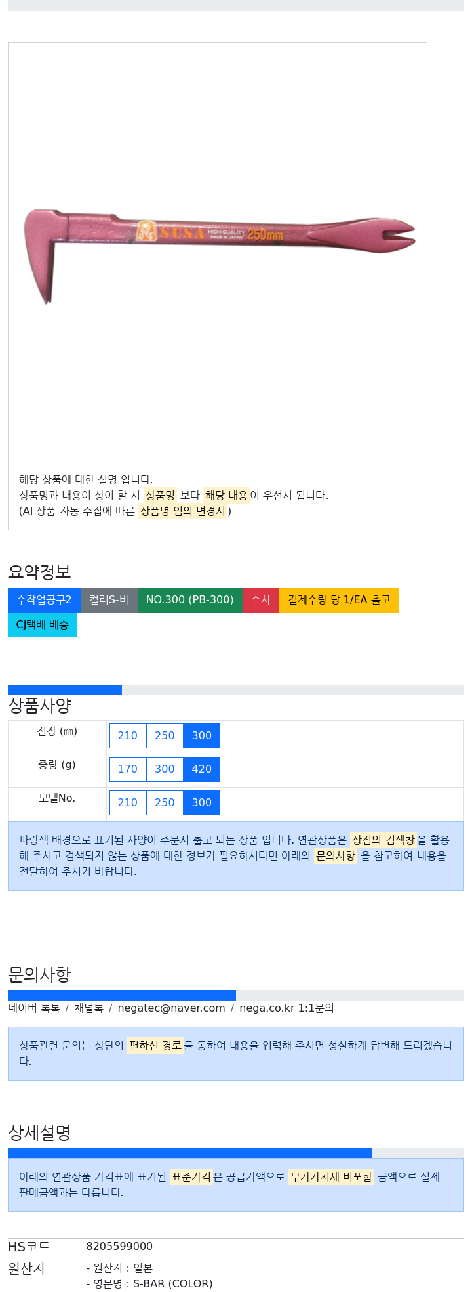The image size is (472, 1292).
Task: Select the CJ택배 배송 delivery tag
Action: (43, 625)
